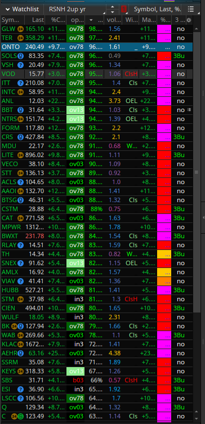Click the question mark icon next to VIAV

20,281
